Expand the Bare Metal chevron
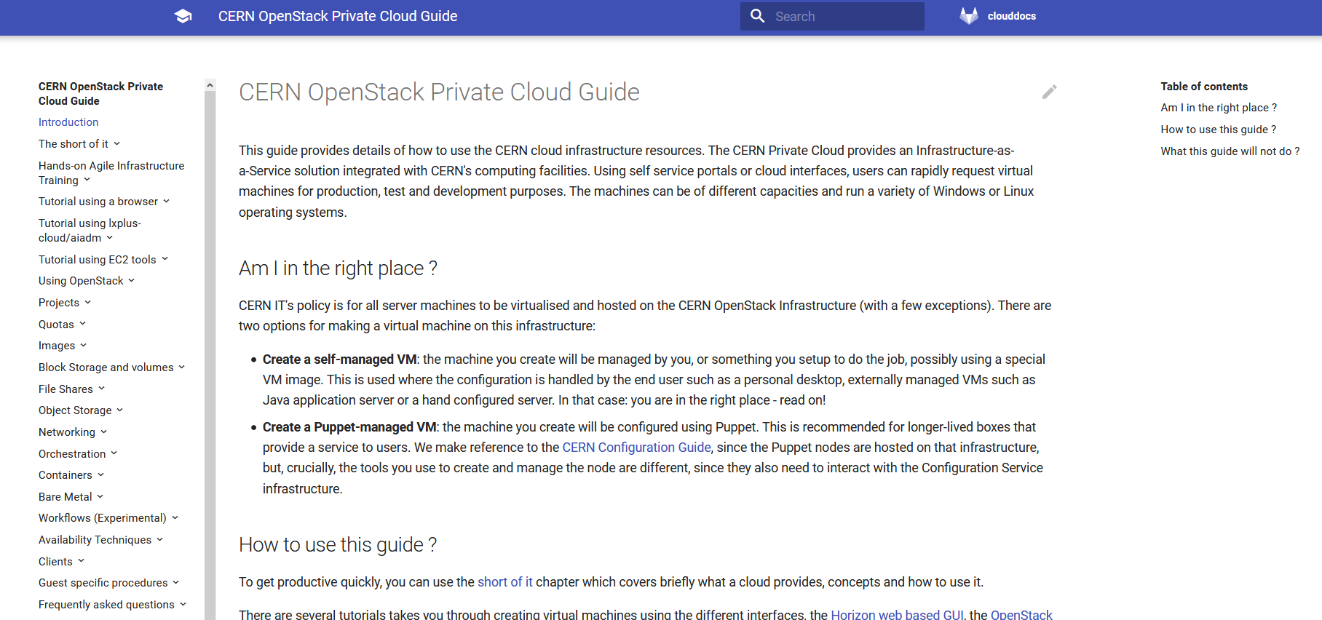The width and height of the screenshot is (1322, 620). tap(100, 497)
